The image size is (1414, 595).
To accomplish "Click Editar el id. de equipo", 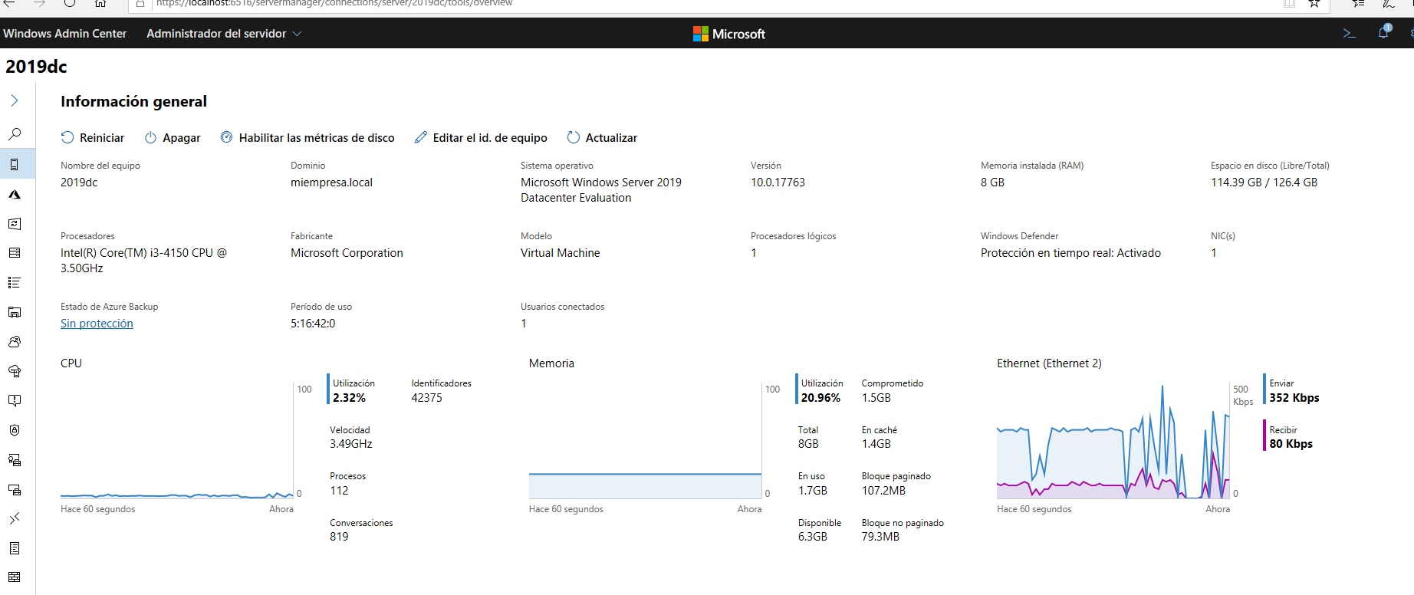I will tap(481, 138).
